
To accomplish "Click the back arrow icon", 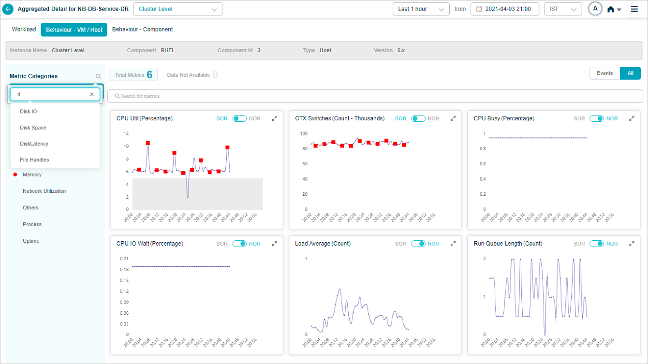I will [8, 9].
